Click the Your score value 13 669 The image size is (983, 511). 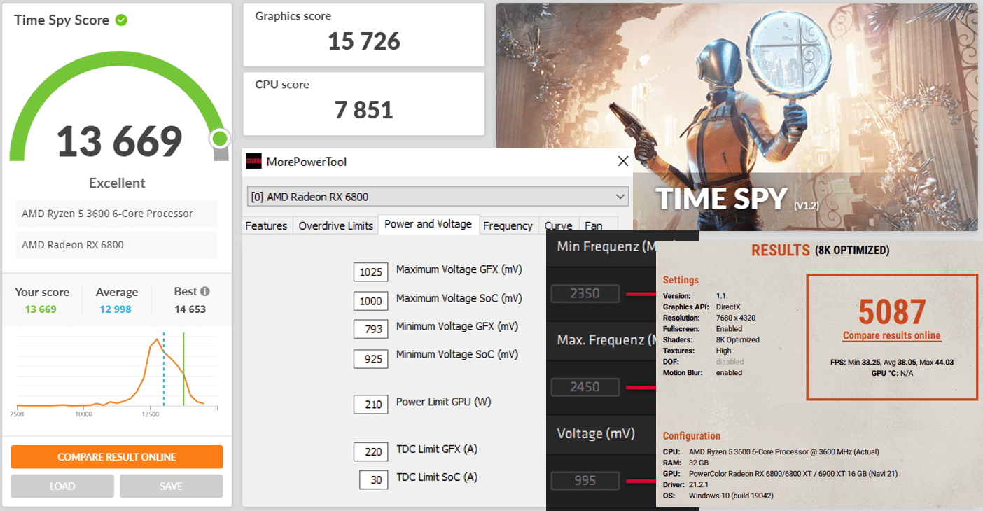coord(41,309)
